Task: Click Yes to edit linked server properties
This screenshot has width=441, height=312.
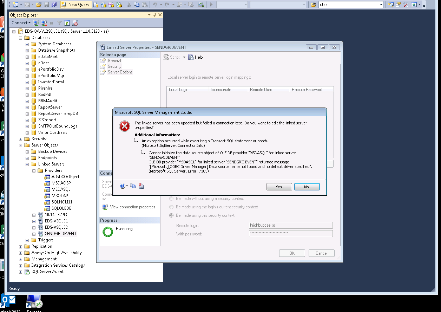Action: tap(279, 187)
